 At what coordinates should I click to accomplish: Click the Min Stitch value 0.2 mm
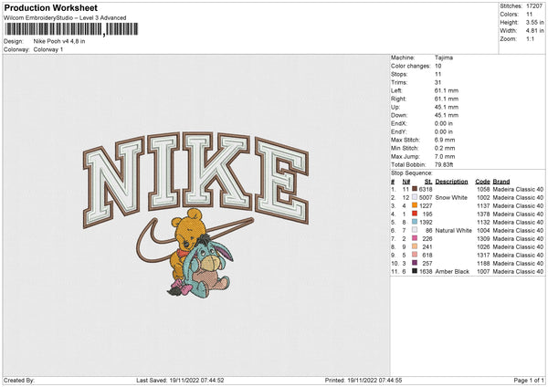click(x=445, y=148)
